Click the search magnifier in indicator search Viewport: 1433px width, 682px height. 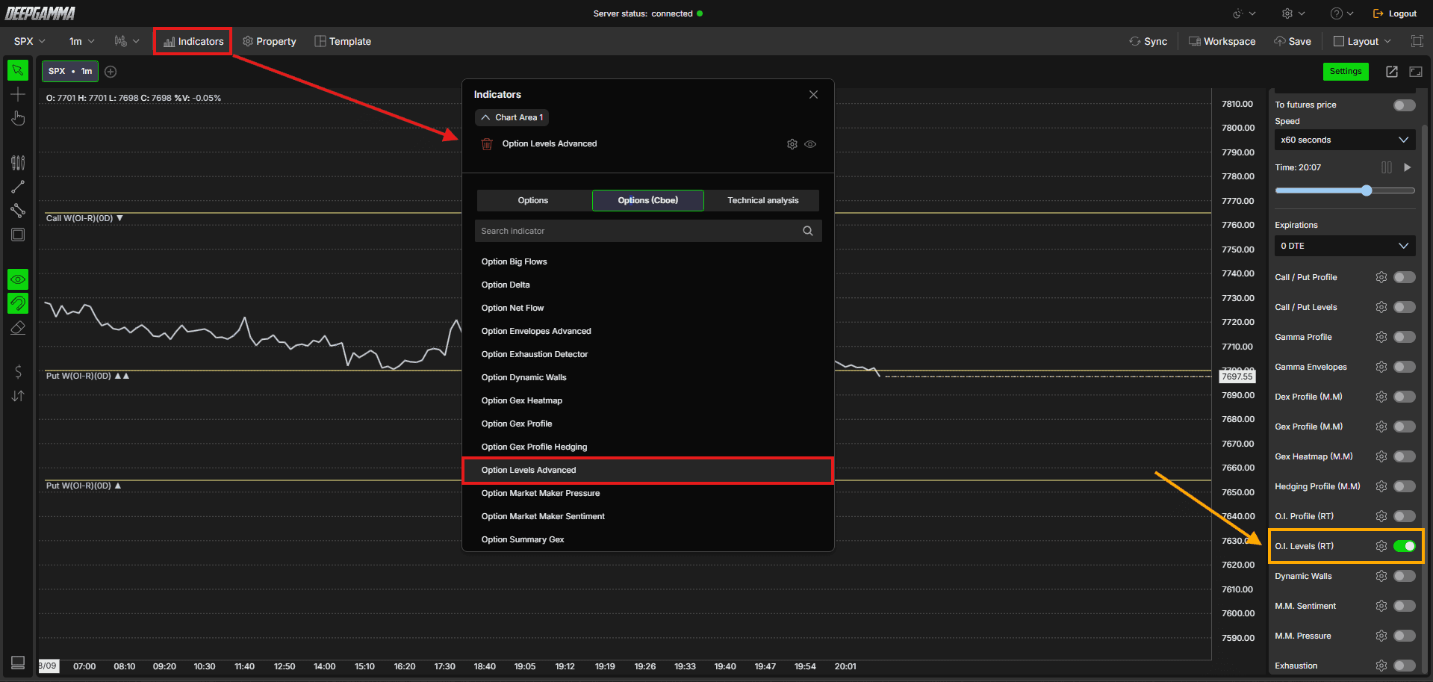click(808, 231)
